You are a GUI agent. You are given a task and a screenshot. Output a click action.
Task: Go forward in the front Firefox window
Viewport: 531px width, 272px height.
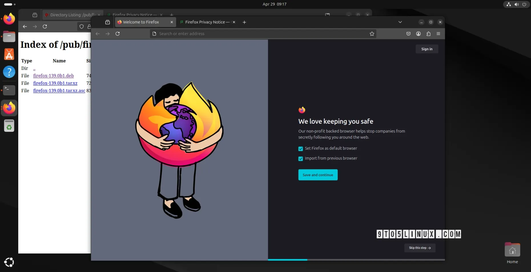tap(108, 34)
